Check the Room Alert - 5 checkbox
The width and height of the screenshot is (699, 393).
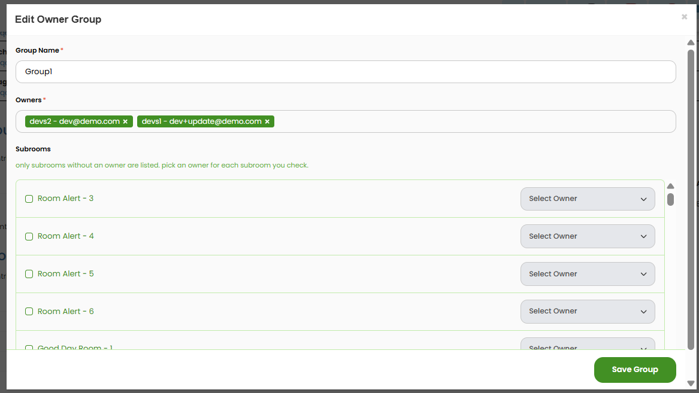[x=29, y=274]
